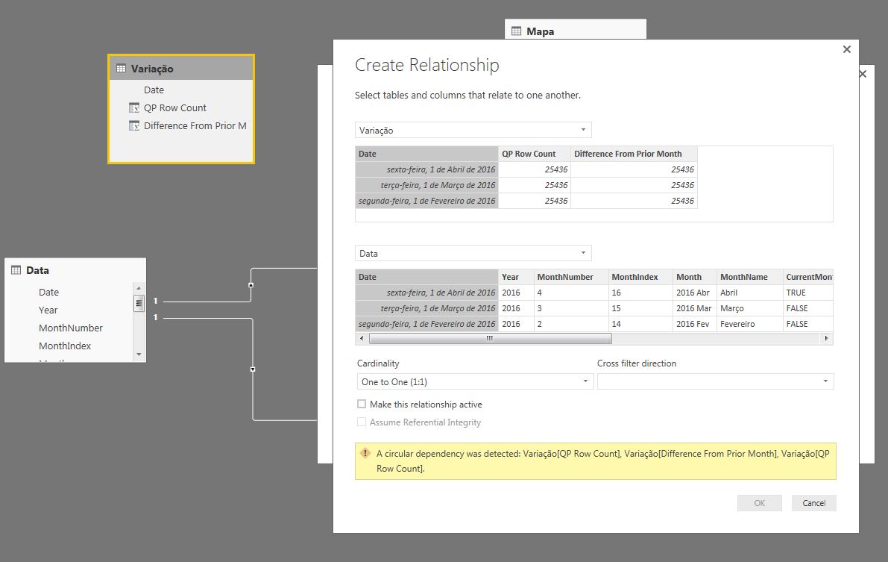Select Year column header in Data preview
The width and height of the screenshot is (888, 562).
click(516, 277)
